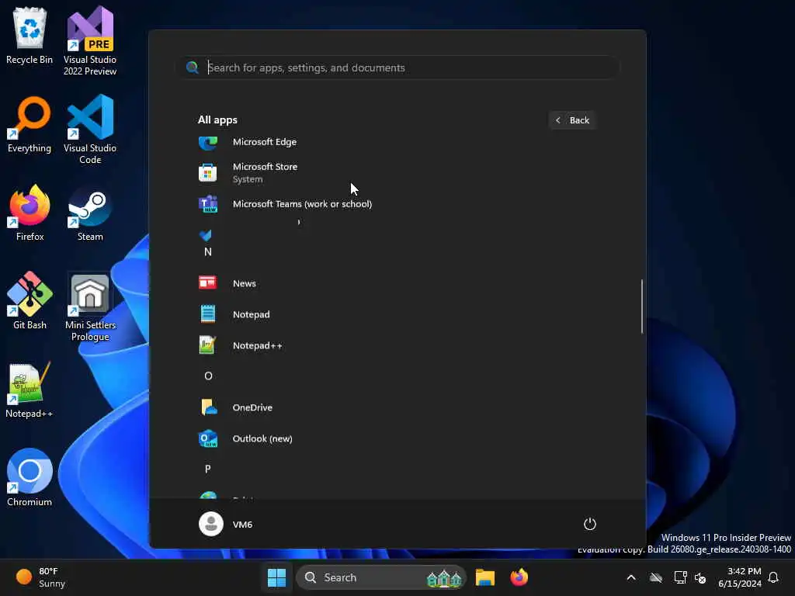Image resolution: width=795 pixels, height=596 pixels.
Task: Open Microsoft Edge from All apps
Action: (397, 143)
